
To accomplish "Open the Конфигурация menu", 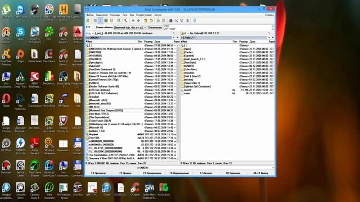I will (144, 15).
